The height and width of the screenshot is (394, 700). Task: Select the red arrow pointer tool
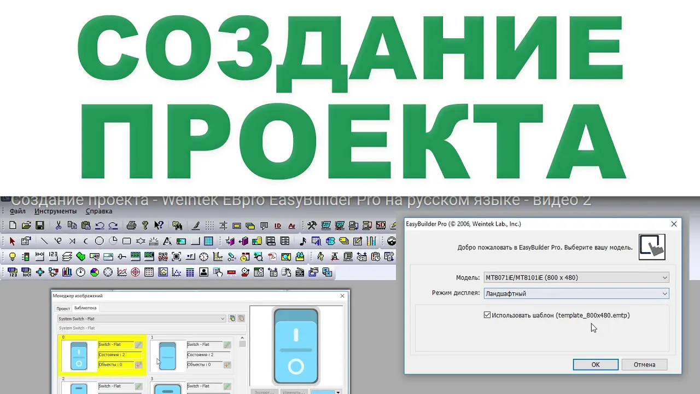[x=13, y=241]
